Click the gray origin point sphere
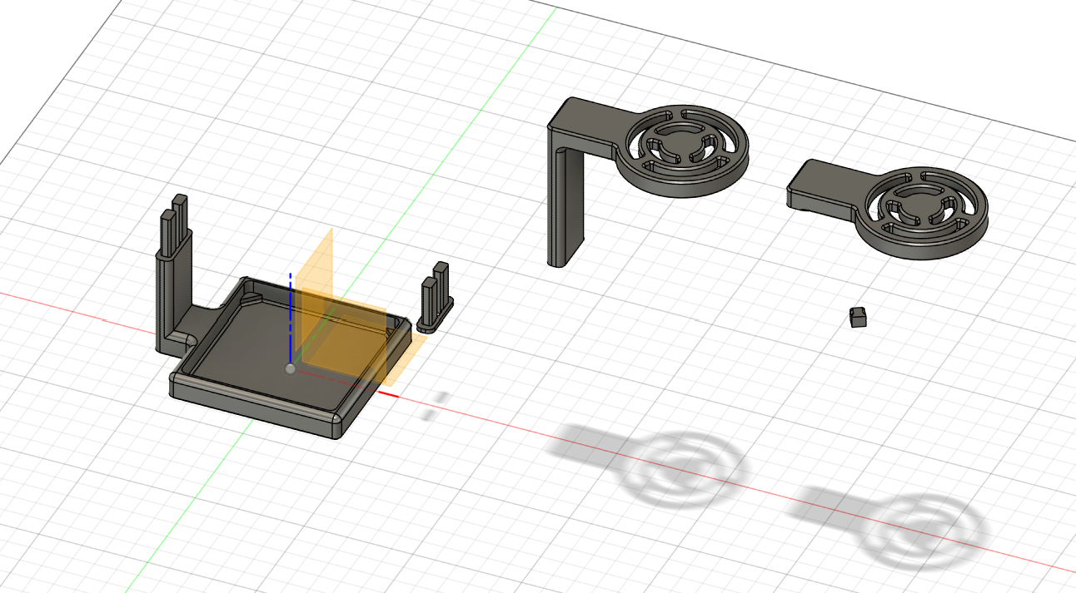This screenshot has height=593, width=1076. (290, 368)
